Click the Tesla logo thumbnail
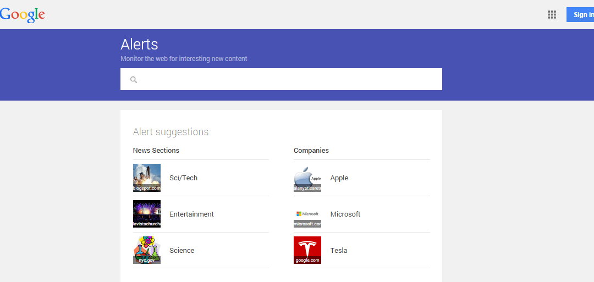The width and height of the screenshot is (594, 282). pos(307,250)
